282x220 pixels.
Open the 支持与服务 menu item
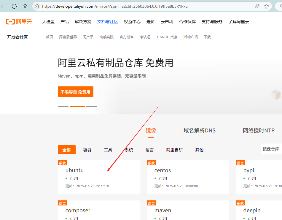(x=212, y=22)
